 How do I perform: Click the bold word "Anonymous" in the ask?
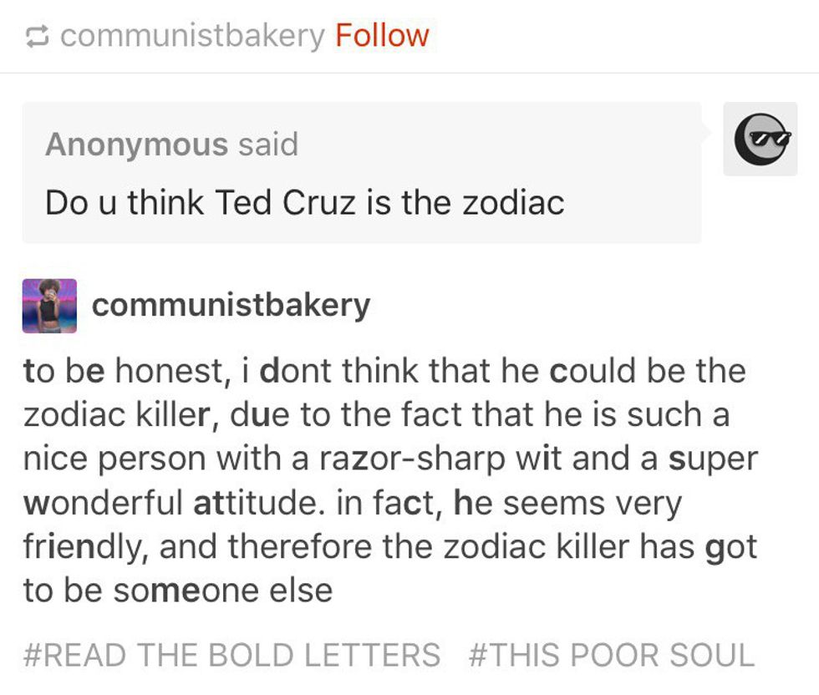136,144
